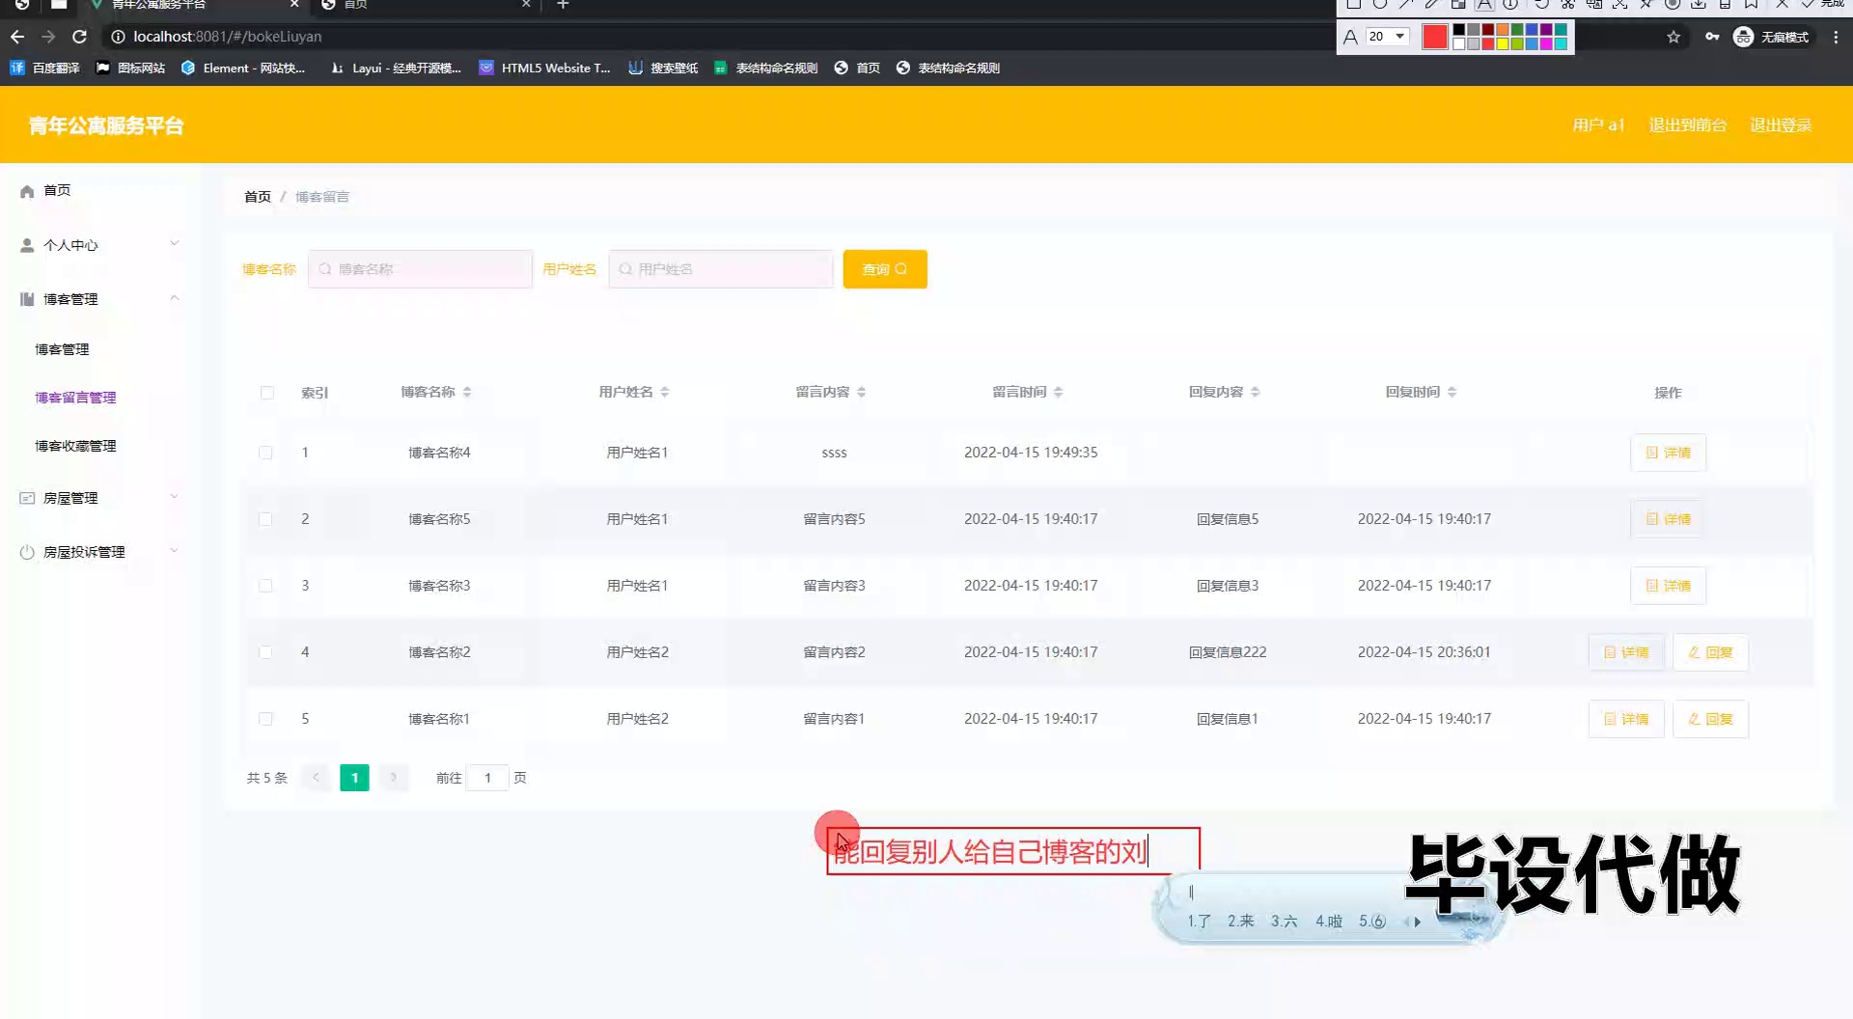Screen dimensions: 1853x1019
Task: Pick the yellow color swatch
Action: [1503, 43]
